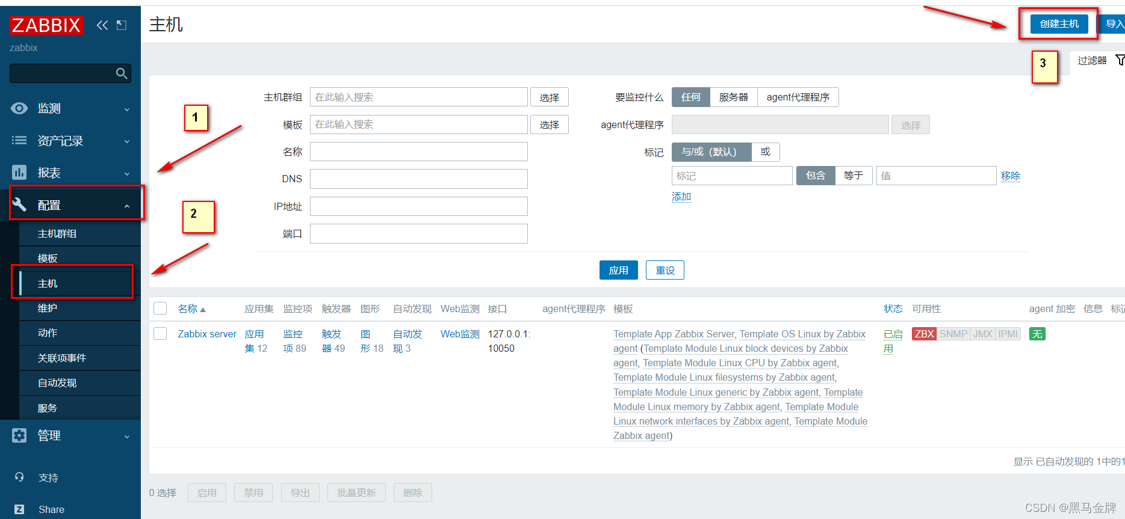Click the 重设 filter button

tap(665, 271)
